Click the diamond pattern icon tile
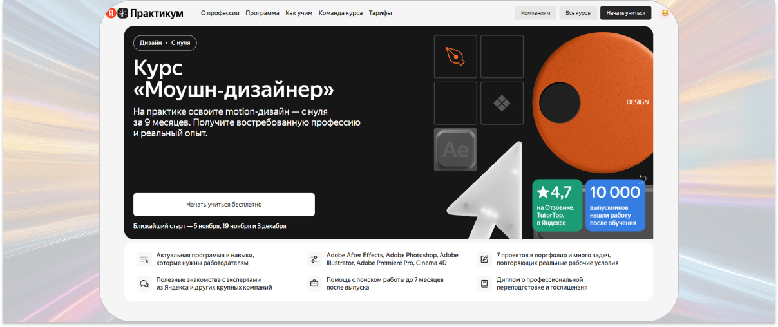Viewport: 778px width, 327px height. pyautogui.click(x=502, y=103)
